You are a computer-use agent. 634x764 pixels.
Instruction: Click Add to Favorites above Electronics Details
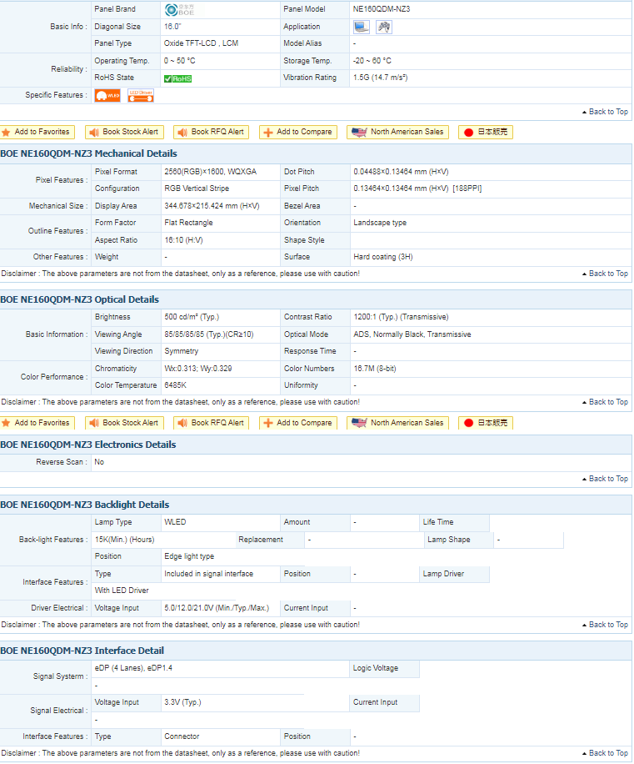(x=37, y=423)
